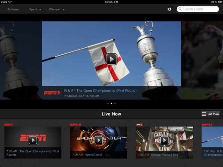Click the ESPN channel logo above first card
The height and width of the screenshot is (167, 223).
(8, 125)
